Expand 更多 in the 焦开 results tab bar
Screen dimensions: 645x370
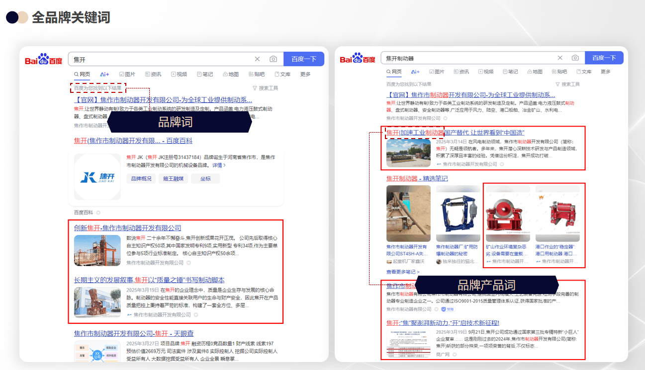point(305,74)
